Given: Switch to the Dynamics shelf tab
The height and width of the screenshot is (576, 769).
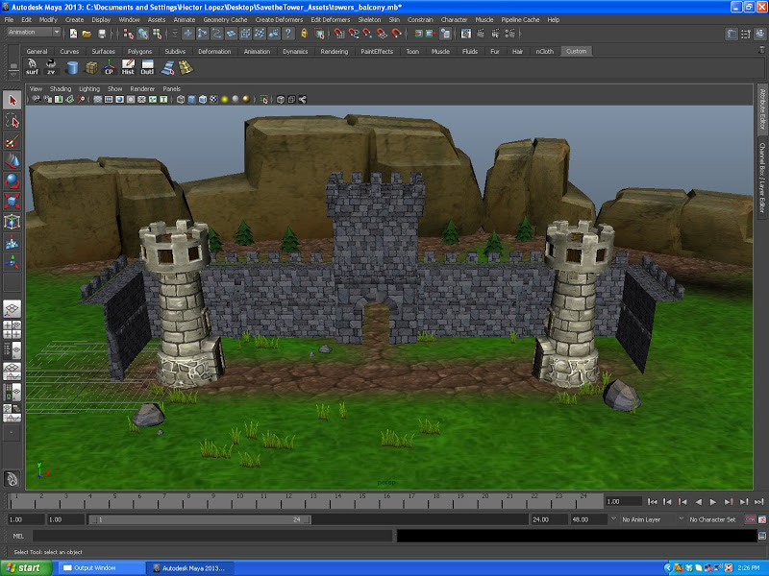Looking at the screenshot, I should pyautogui.click(x=295, y=51).
